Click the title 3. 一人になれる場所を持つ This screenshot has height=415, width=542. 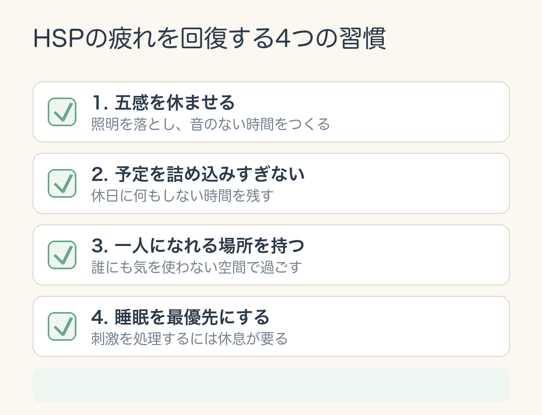[x=198, y=245]
